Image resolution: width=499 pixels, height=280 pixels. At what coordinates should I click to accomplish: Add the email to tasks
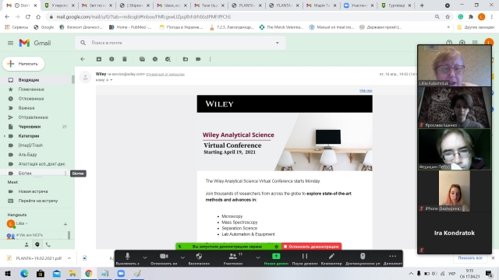[168, 59]
